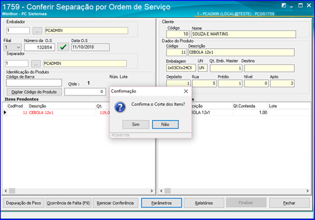Click the Destino field
The width and height of the screenshot is (315, 220).
(269, 68)
